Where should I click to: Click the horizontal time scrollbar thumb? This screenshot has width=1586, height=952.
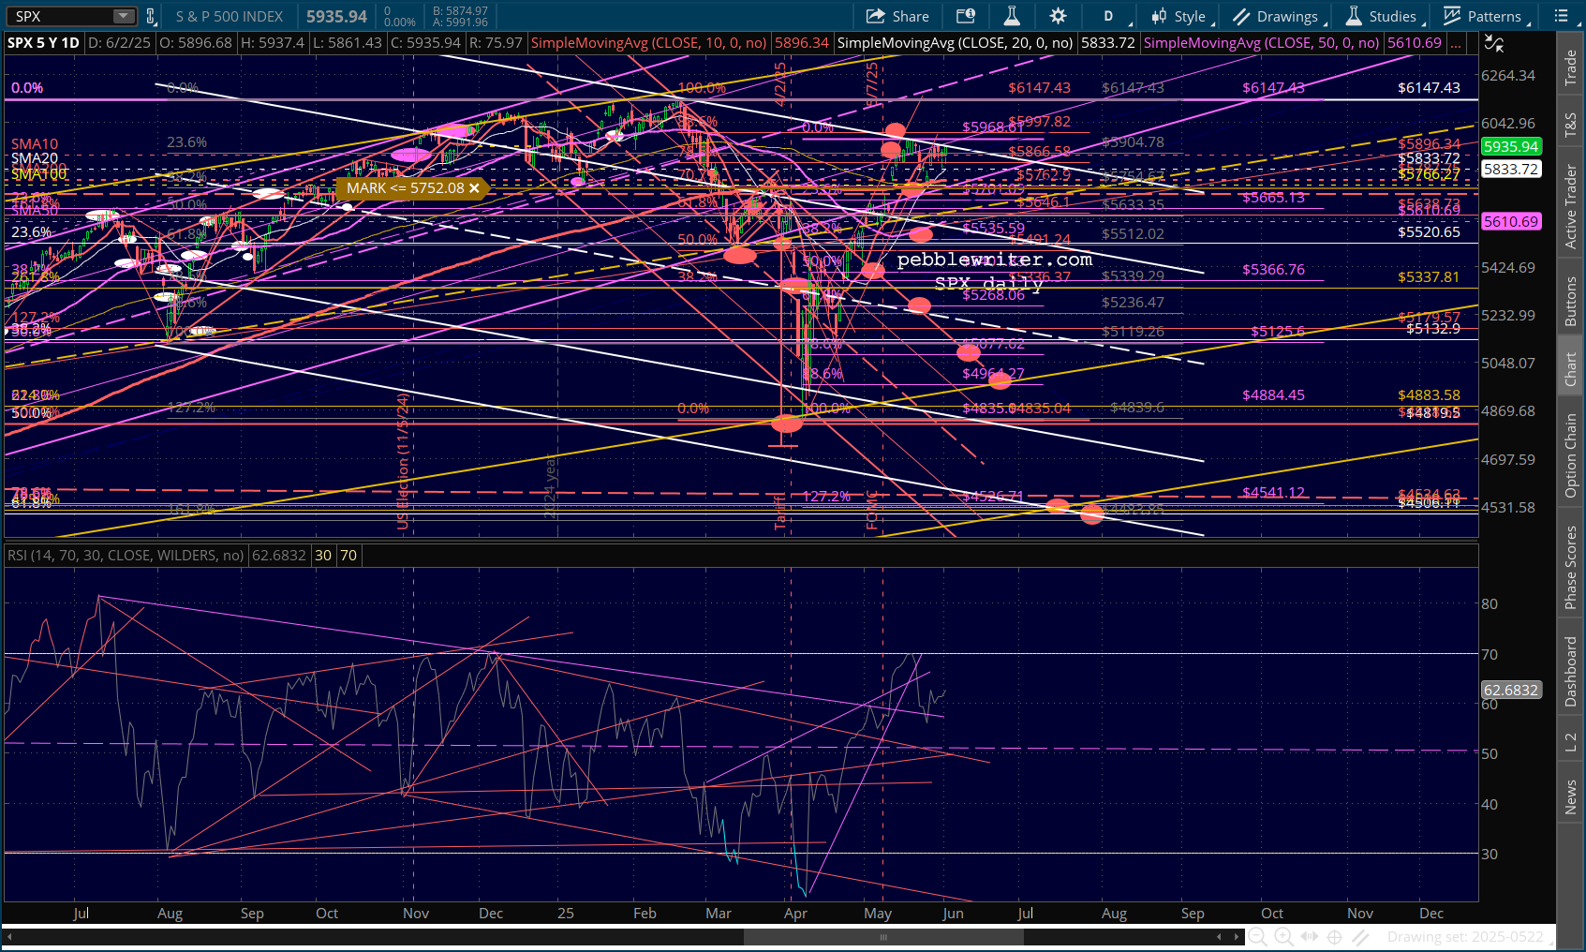[883, 937]
